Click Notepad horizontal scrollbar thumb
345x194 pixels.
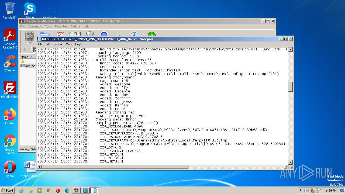point(115,167)
